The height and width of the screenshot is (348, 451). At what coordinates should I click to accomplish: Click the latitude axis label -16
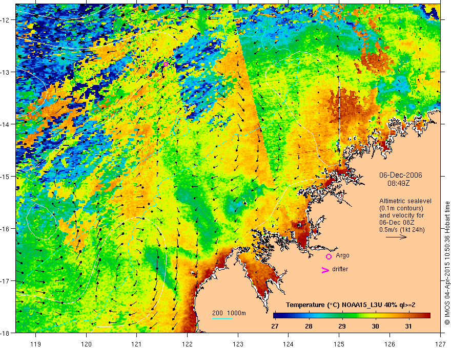(x=6, y=229)
